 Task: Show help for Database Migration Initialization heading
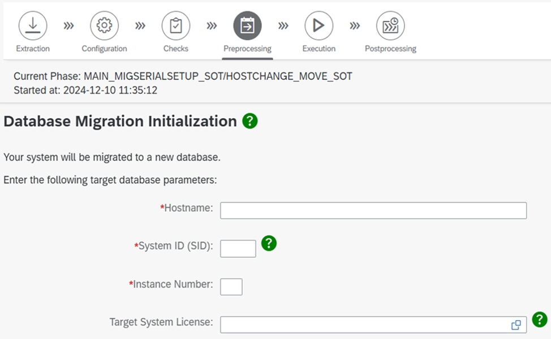point(250,121)
